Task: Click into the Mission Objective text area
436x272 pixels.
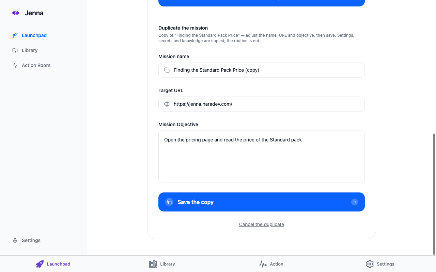Action: [262, 157]
